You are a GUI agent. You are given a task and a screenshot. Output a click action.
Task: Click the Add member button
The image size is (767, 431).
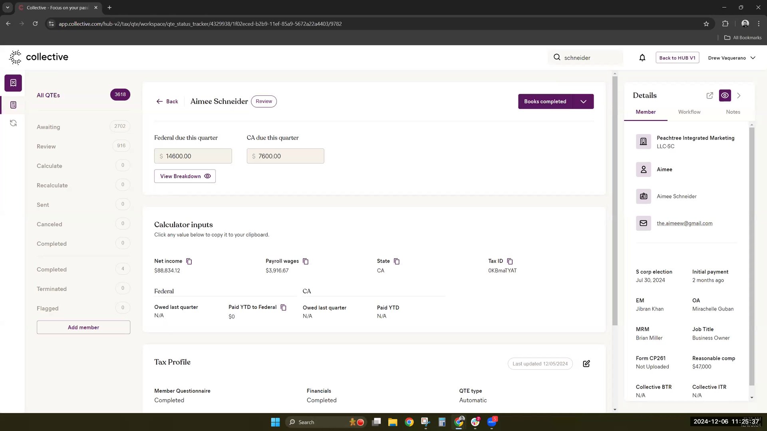click(x=83, y=327)
